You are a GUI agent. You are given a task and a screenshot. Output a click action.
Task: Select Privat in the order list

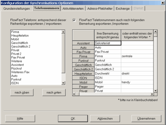(36, 50)
